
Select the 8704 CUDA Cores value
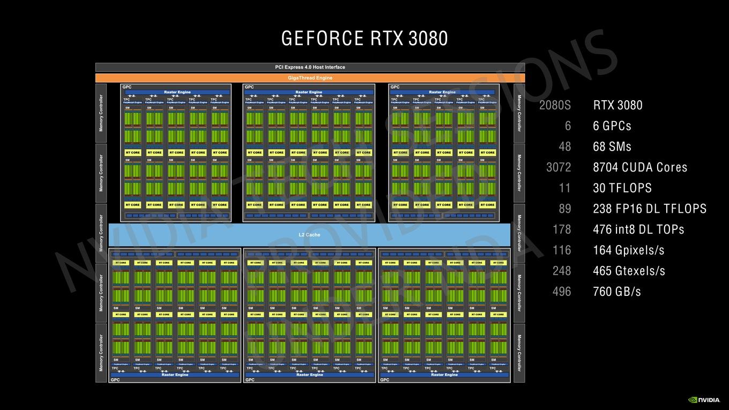(640, 167)
